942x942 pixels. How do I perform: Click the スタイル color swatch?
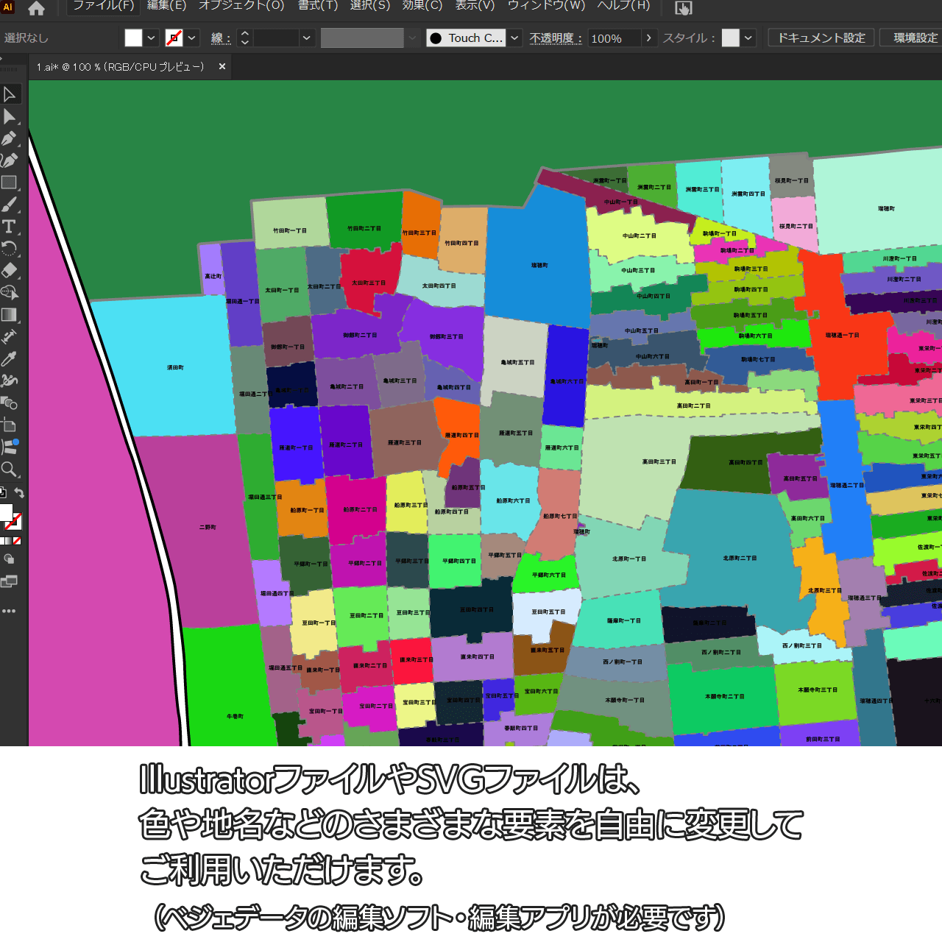(730, 38)
